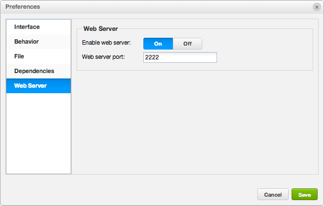Go to the Dependencies preferences section

tap(38, 71)
